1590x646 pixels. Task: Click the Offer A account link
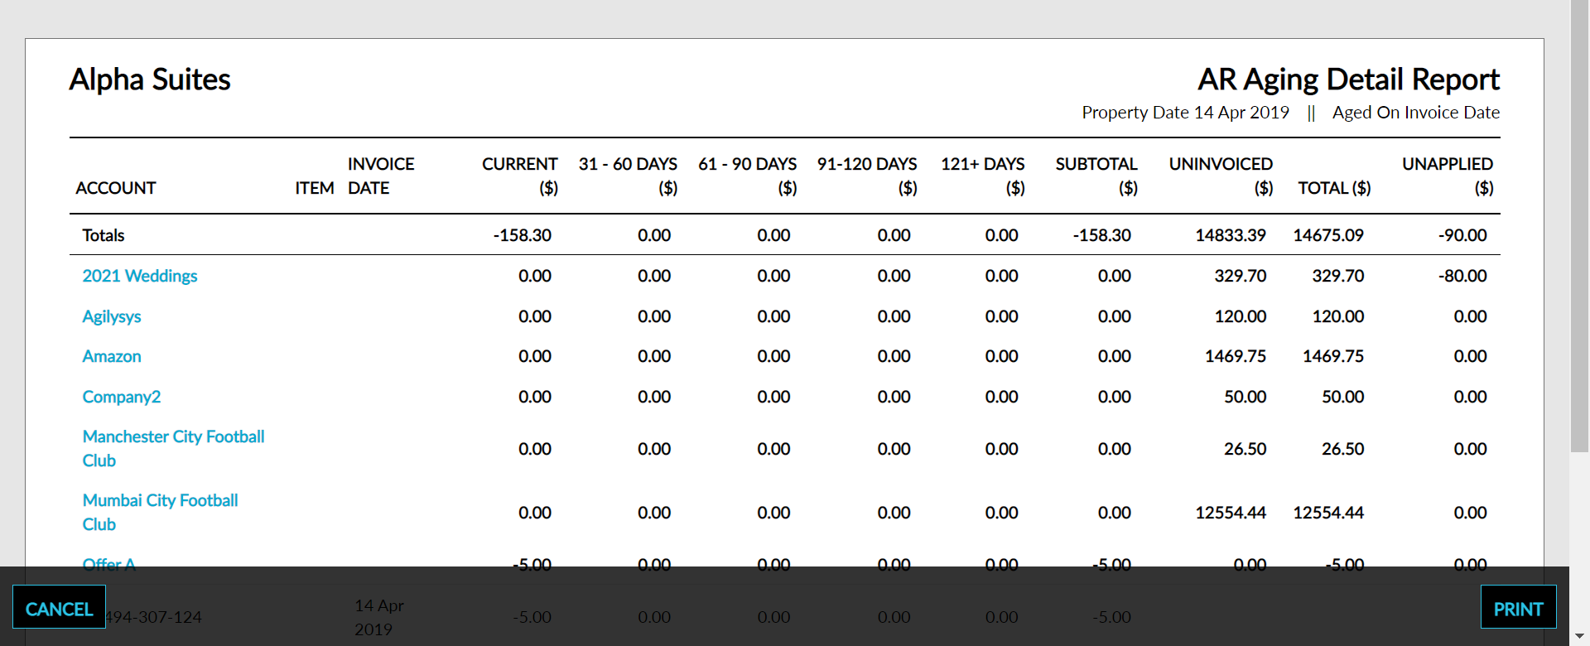pyautogui.click(x=108, y=564)
